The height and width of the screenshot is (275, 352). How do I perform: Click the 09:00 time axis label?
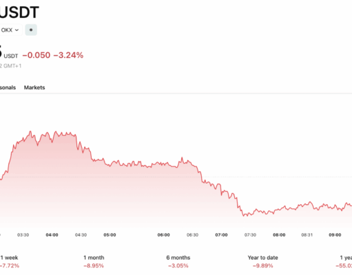[x=335, y=235]
